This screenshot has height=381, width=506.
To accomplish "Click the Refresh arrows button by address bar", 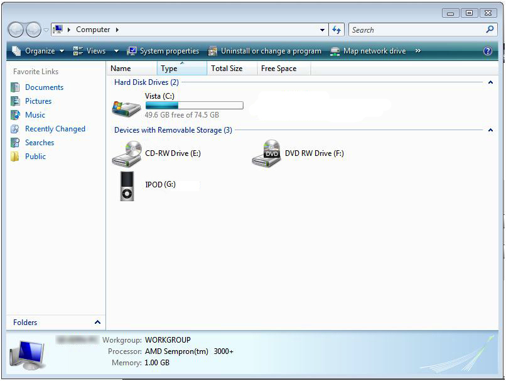I will tap(337, 30).
